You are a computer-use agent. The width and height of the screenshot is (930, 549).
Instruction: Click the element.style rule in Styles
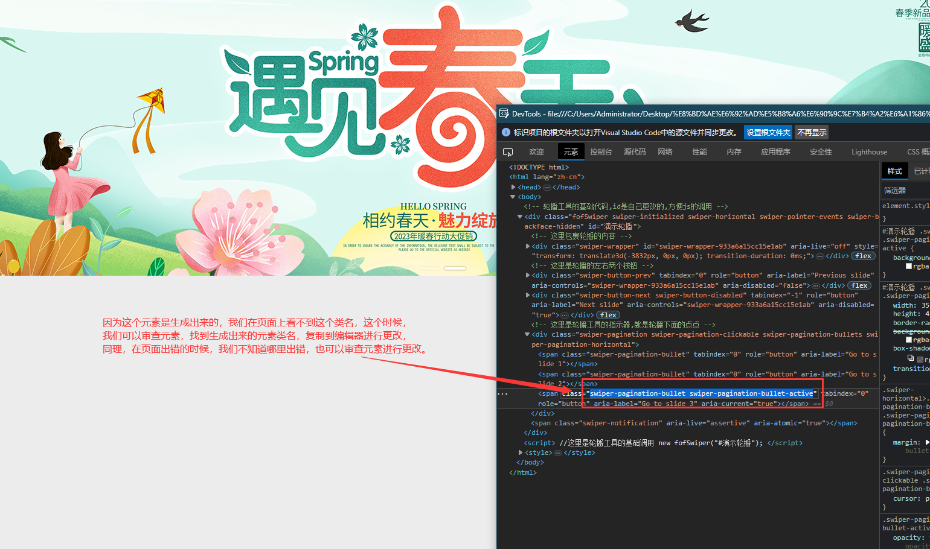pos(906,206)
